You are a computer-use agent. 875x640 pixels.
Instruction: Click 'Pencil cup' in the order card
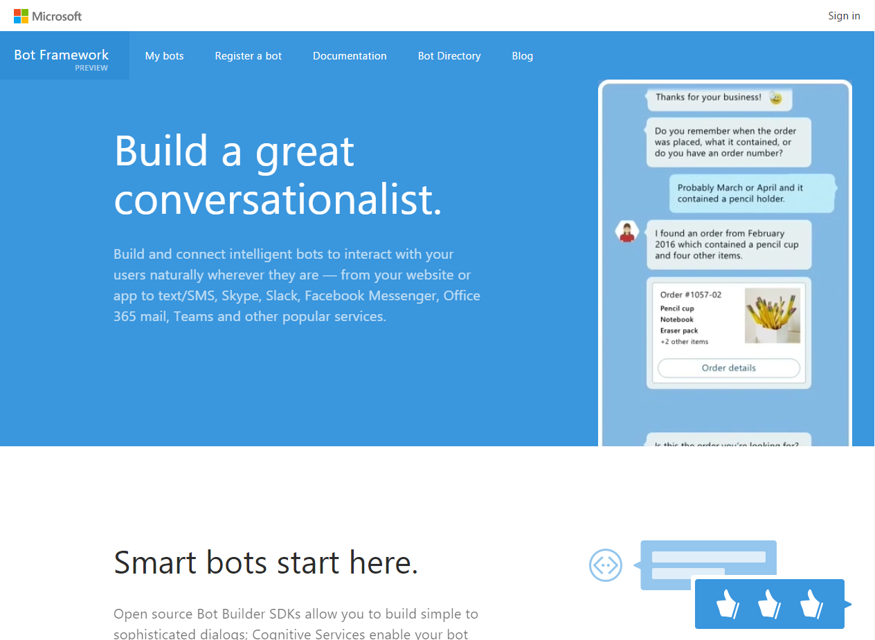[x=677, y=309]
